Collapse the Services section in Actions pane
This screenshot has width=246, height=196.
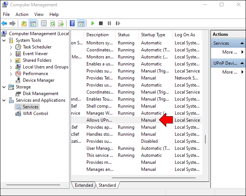(x=242, y=43)
